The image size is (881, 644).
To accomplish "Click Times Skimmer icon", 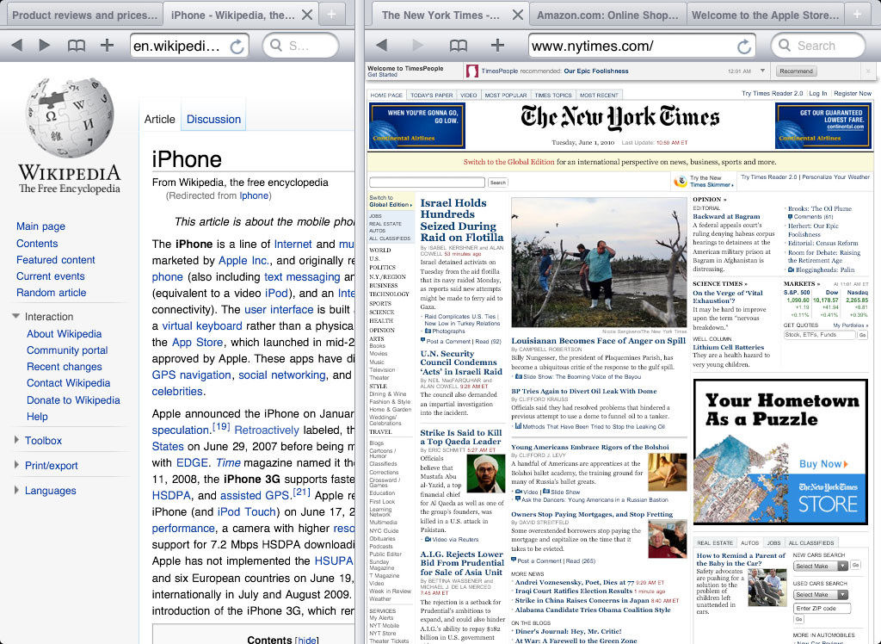I will pos(681,181).
